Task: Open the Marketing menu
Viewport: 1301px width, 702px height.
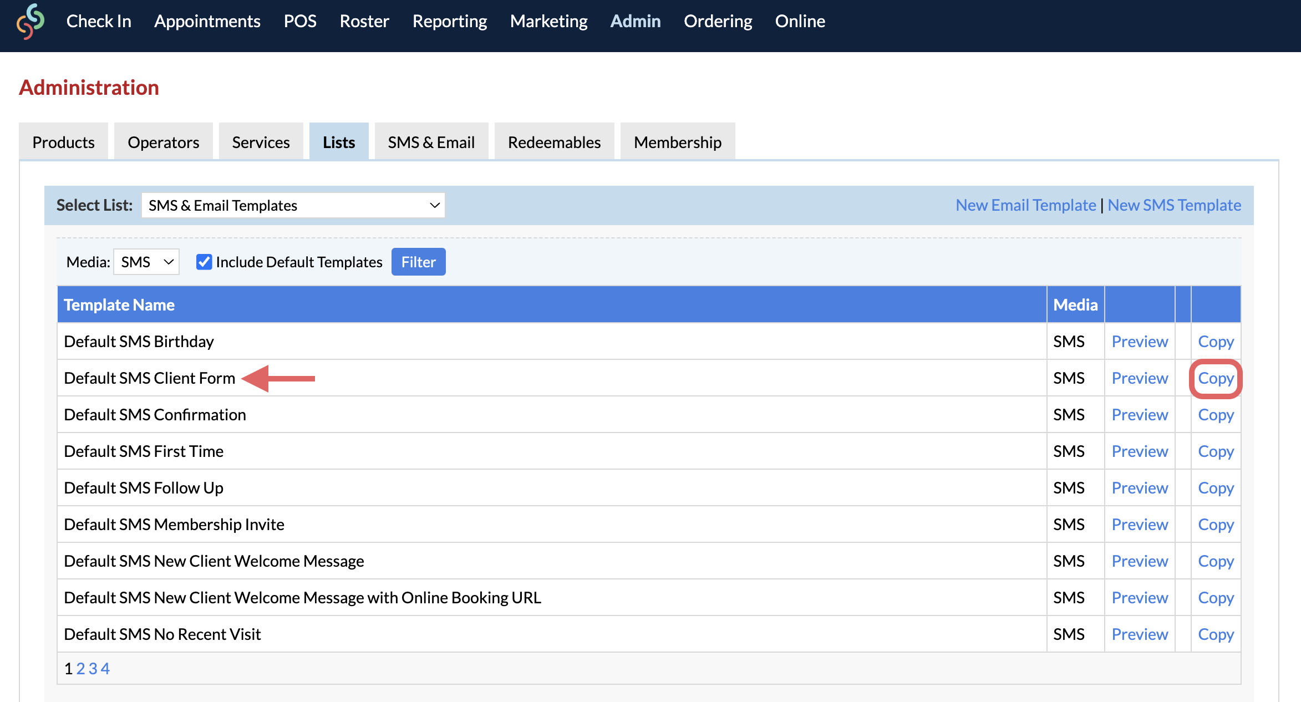Action: click(x=548, y=21)
